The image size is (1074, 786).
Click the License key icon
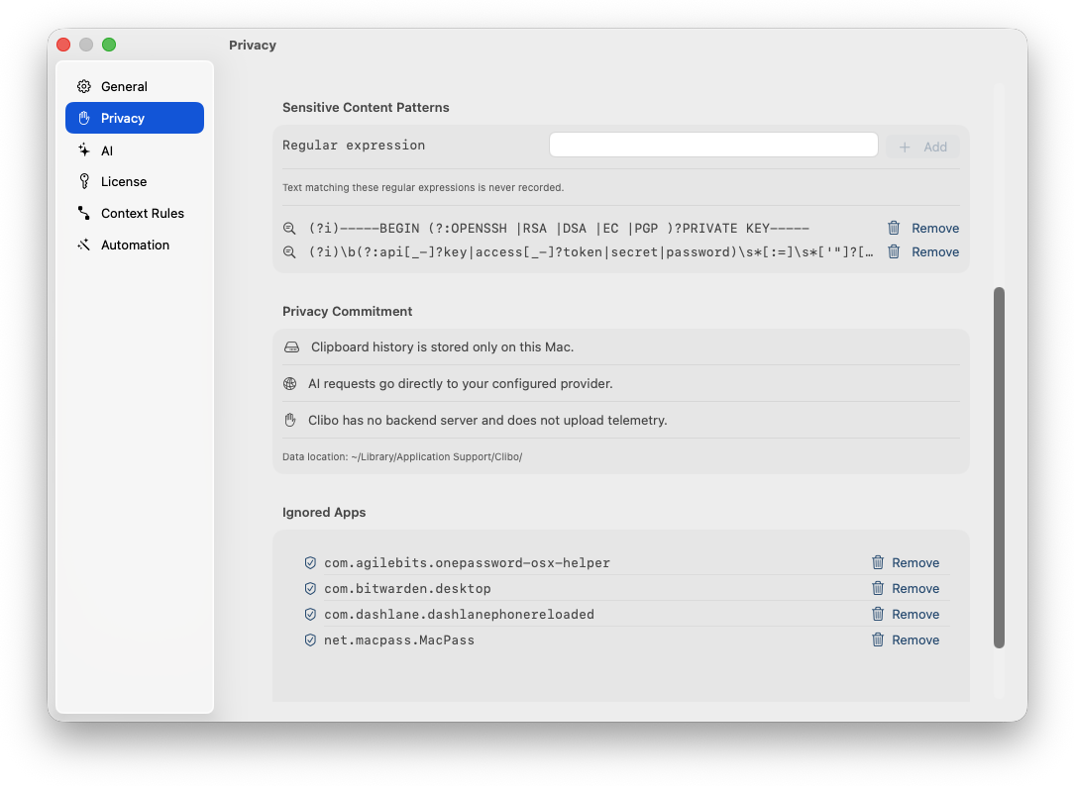click(x=84, y=181)
